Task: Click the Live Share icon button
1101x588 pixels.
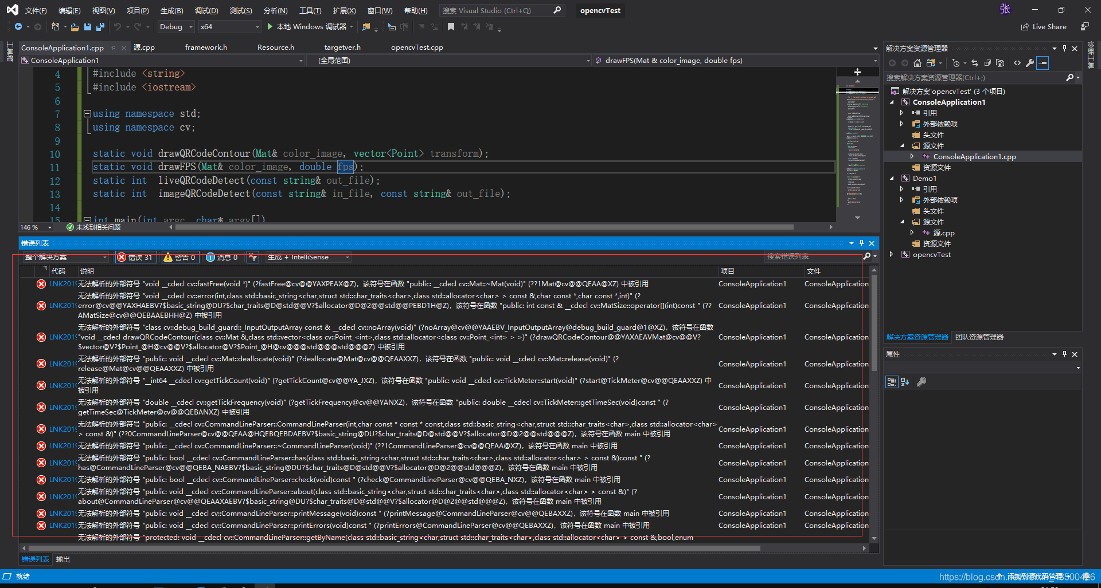Action: coord(1044,26)
